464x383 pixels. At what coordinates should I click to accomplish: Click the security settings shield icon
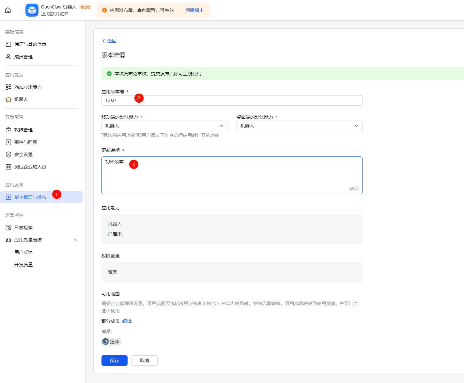coord(8,155)
